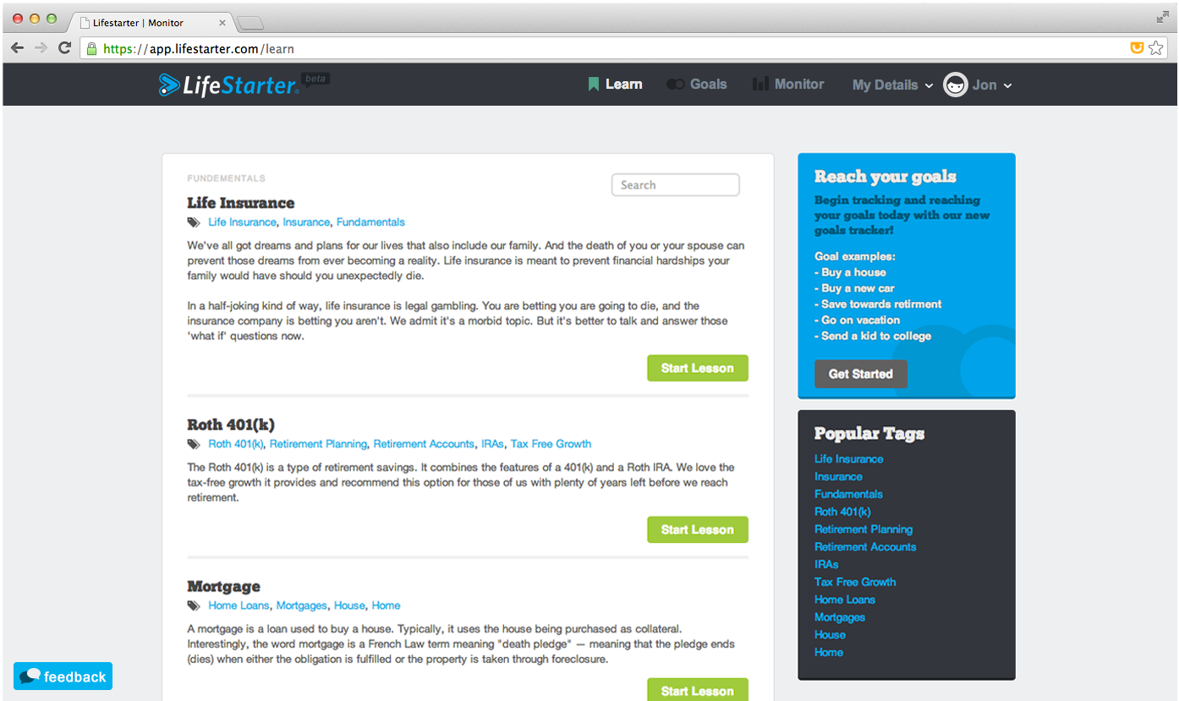Click the LifeStarter logo icon
The image size is (1179, 701).
tap(169, 85)
